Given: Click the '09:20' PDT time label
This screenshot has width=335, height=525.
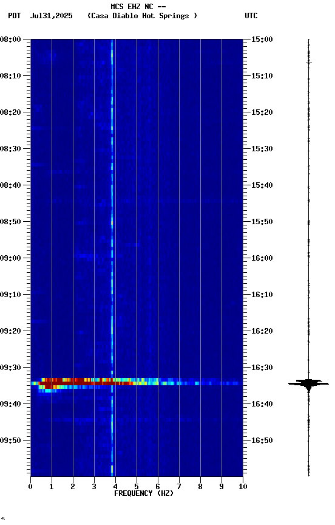Looking at the screenshot, I should (10, 331).
